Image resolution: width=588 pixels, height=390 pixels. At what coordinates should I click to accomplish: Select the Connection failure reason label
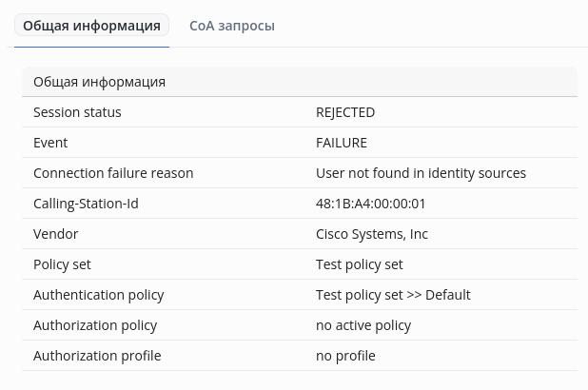113,173
